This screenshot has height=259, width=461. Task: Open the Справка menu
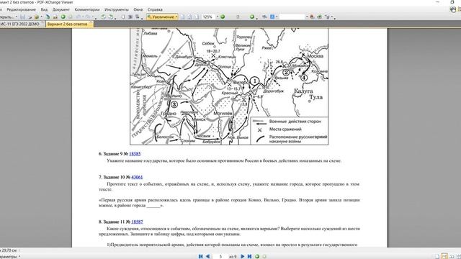tap(155, 9)
